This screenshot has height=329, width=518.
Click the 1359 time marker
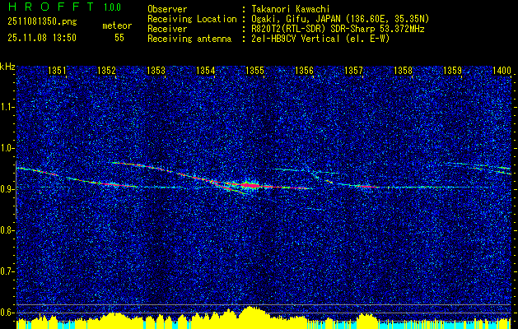coord(453,70)
